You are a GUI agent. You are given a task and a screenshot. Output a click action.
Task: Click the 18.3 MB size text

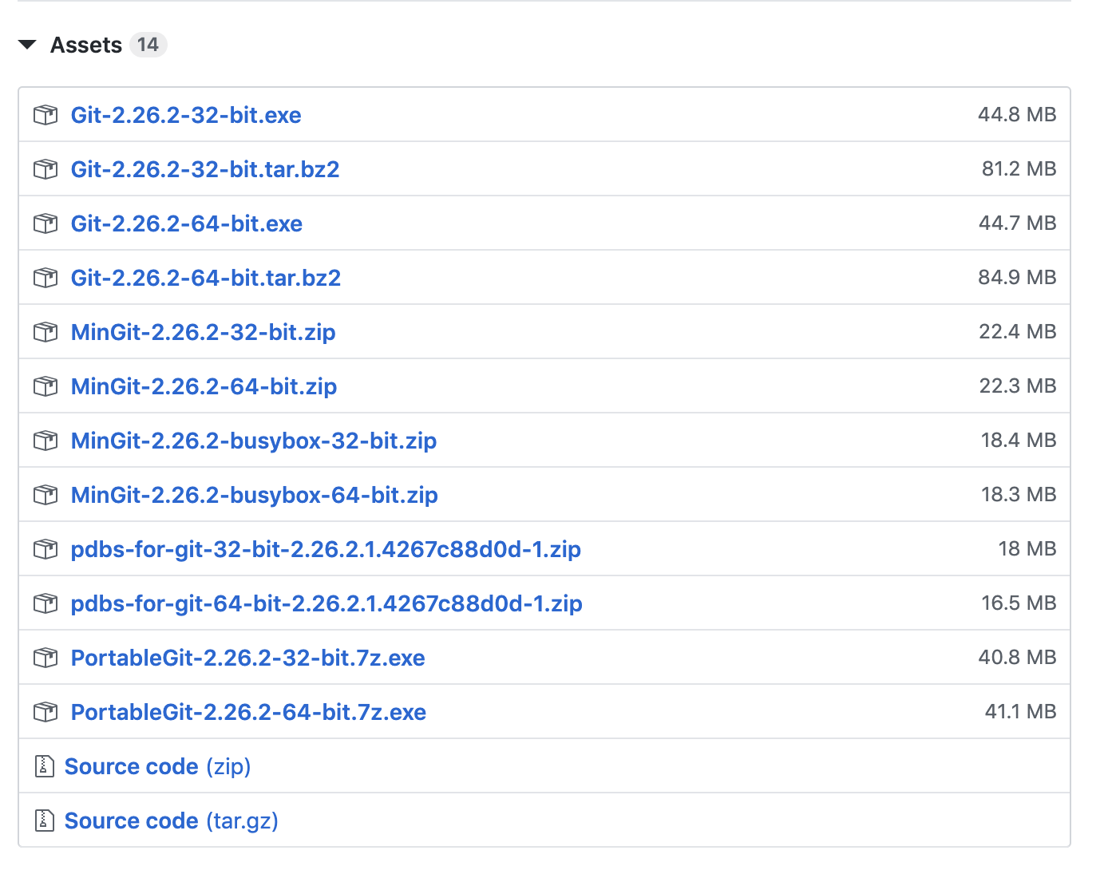point(1019,495)
